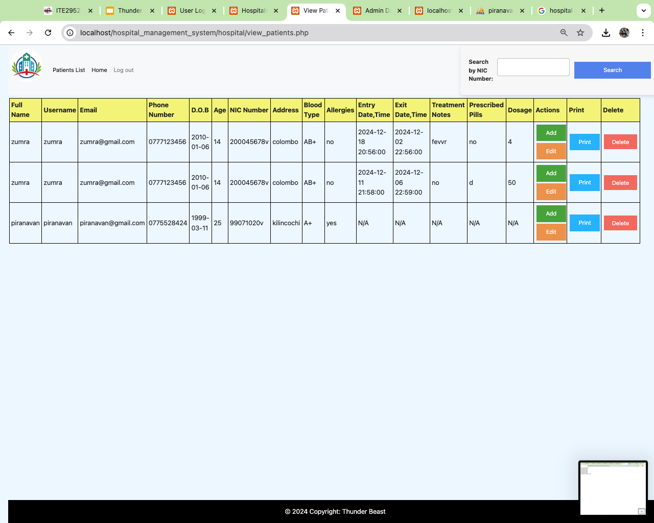
Task: Bookmark this page with the star icon
Action: point(580,33)
